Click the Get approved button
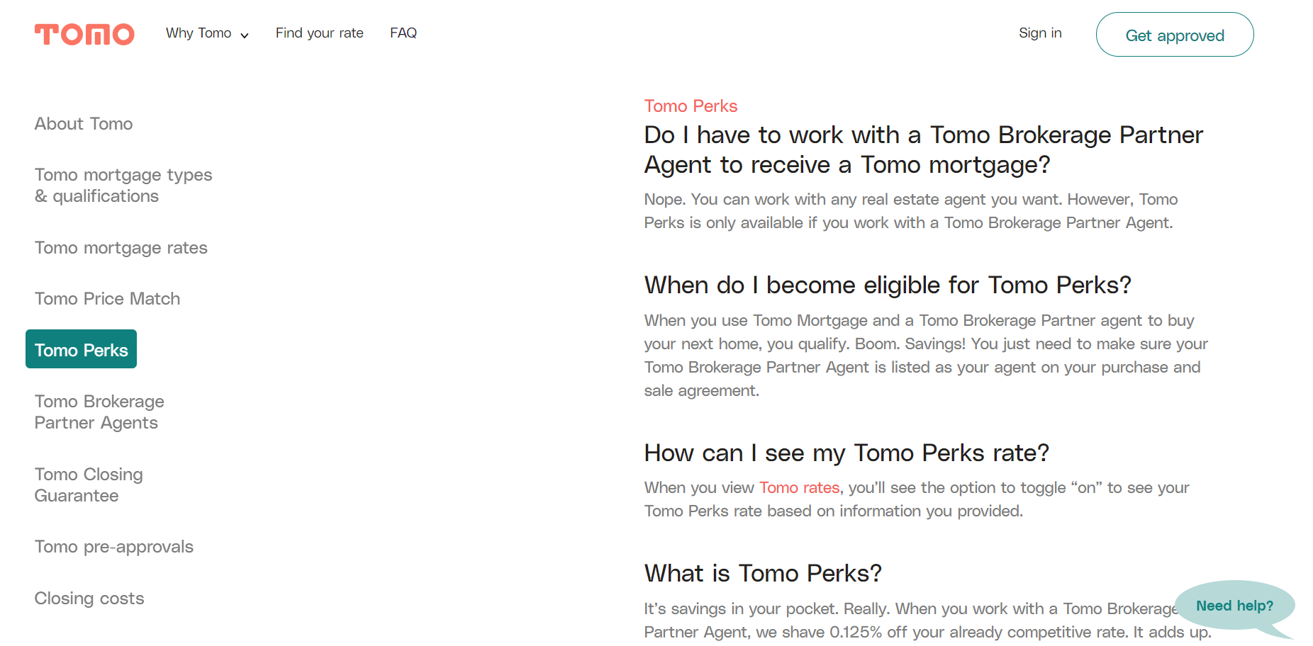Viewport: 1313px width, 646px height. pyautogui.click(x=1175, y=35)
